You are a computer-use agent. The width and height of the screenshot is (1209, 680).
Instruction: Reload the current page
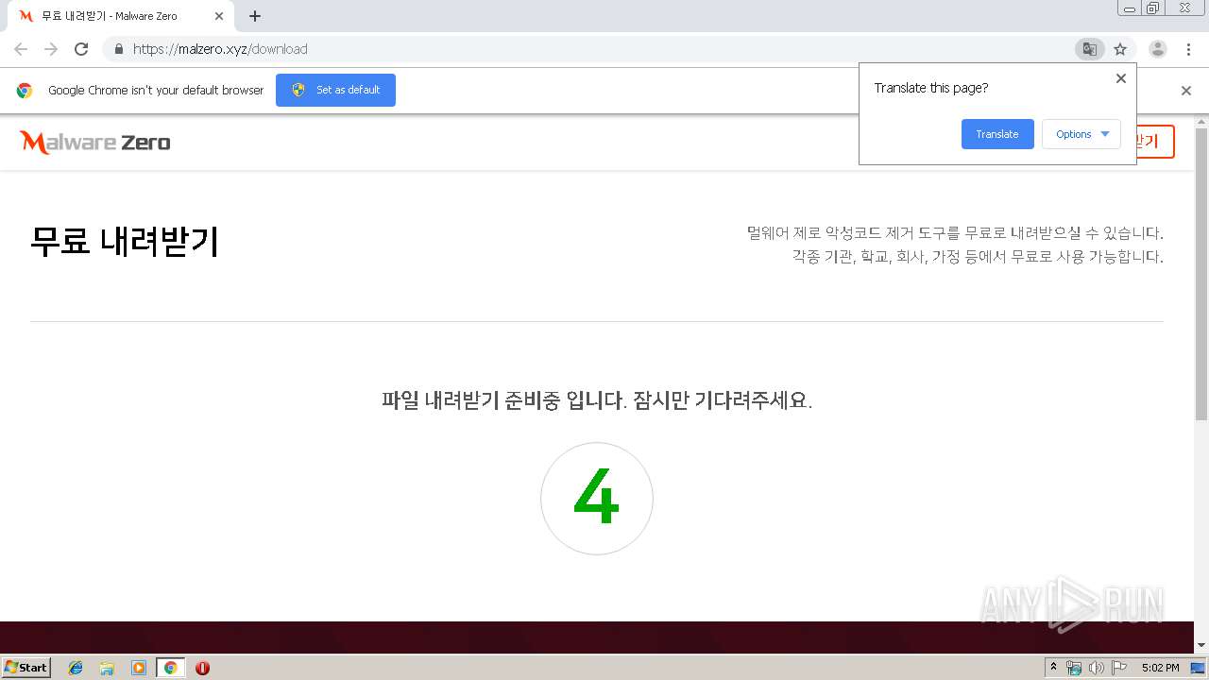pyautogui.click(x=81, y=49)
